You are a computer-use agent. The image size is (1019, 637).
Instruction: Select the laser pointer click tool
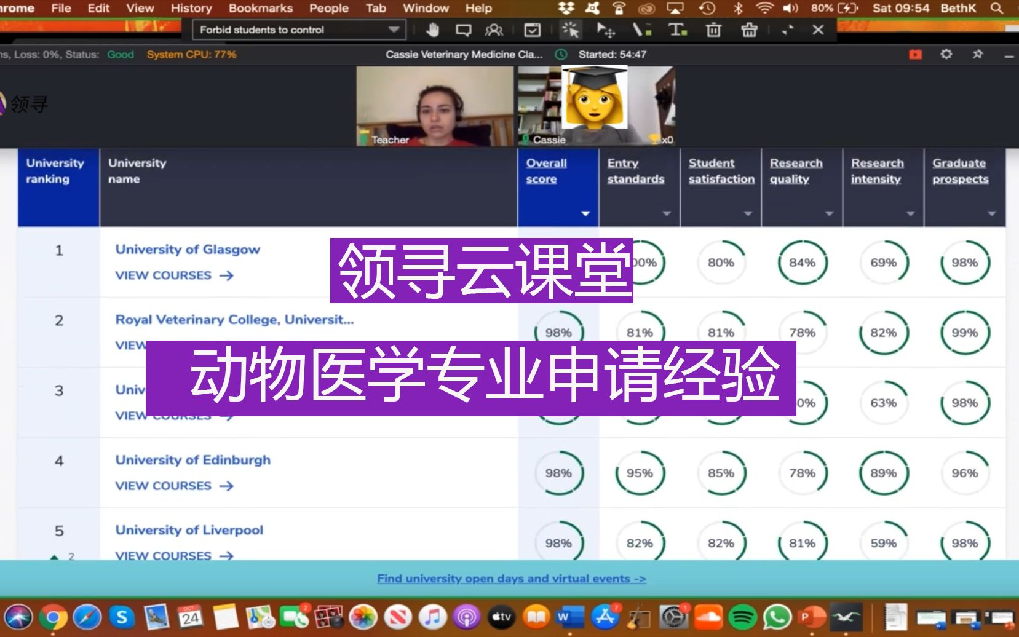(x=570, y=29)
